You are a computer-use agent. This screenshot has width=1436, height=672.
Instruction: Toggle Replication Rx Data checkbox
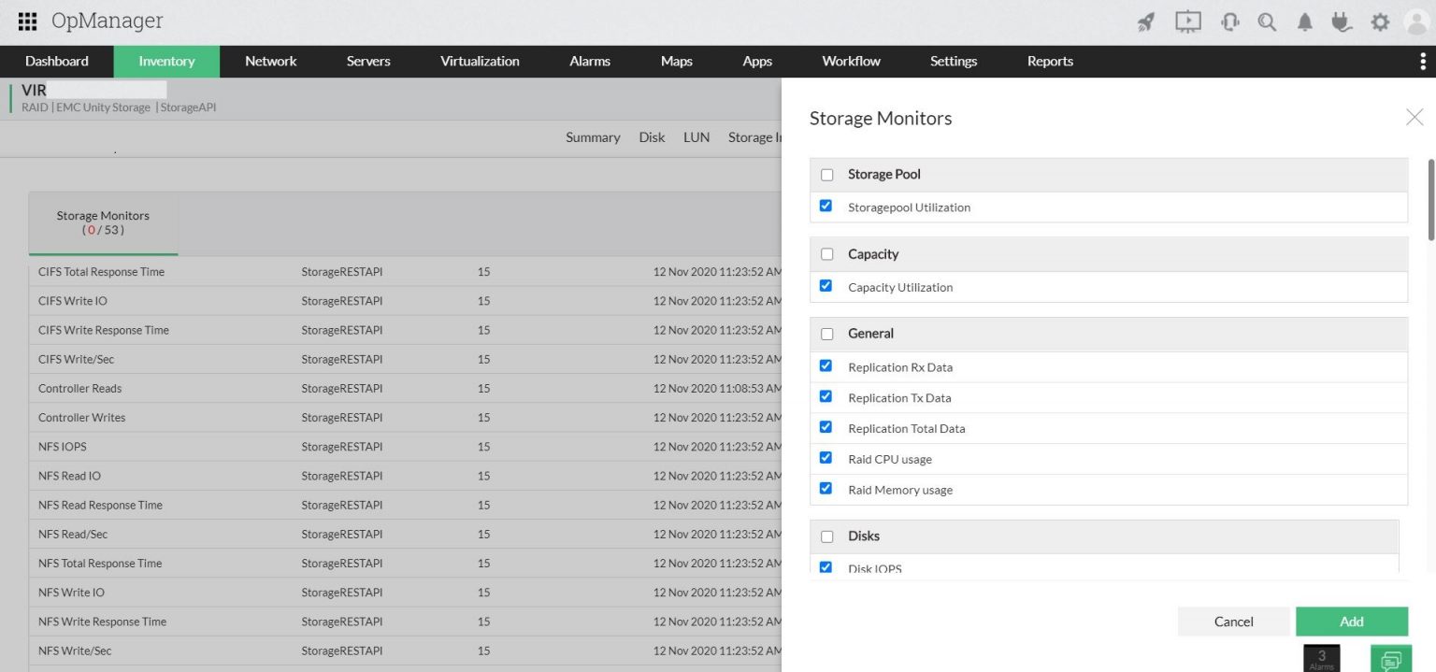(x=826, y=366)
